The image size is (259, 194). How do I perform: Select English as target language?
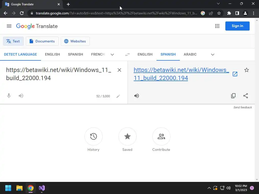point(145,55)
